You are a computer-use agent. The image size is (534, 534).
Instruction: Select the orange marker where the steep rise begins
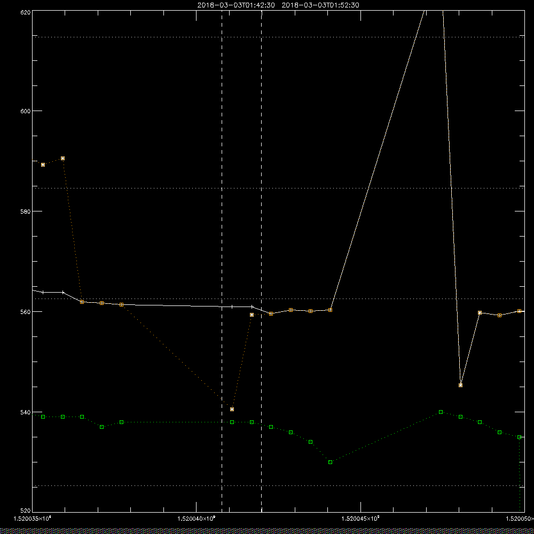[x=331, y=310]
